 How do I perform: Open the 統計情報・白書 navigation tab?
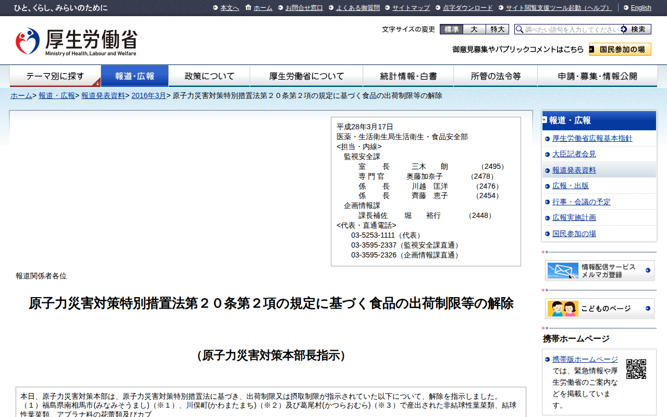tap(409, 76)
